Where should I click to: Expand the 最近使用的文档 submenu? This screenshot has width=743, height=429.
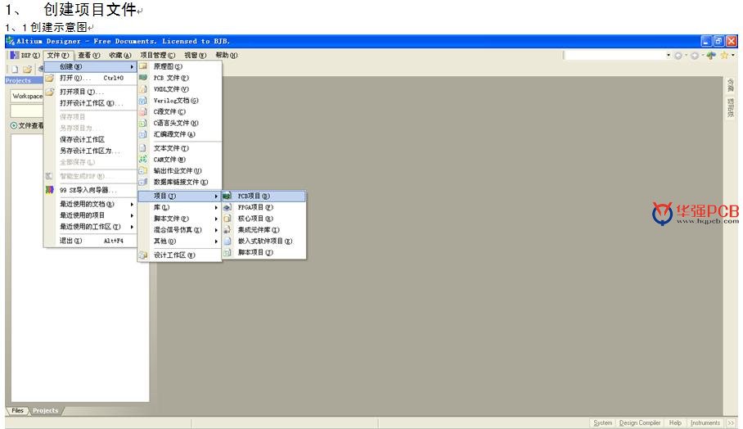[92, 204]
